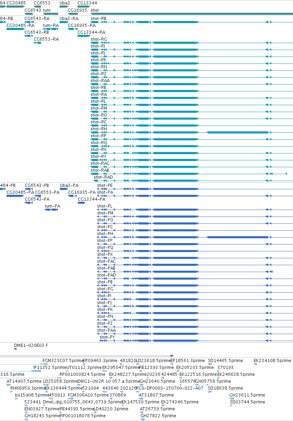Click the FGM323C07.5prime EST label
Screen dimensions: 293x421
(62, 361)
